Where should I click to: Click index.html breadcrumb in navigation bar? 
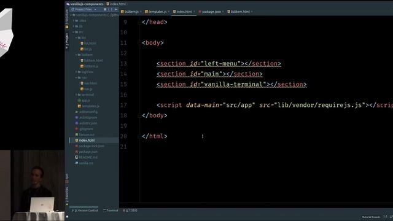pyautogui.click(x=116, y=4)
